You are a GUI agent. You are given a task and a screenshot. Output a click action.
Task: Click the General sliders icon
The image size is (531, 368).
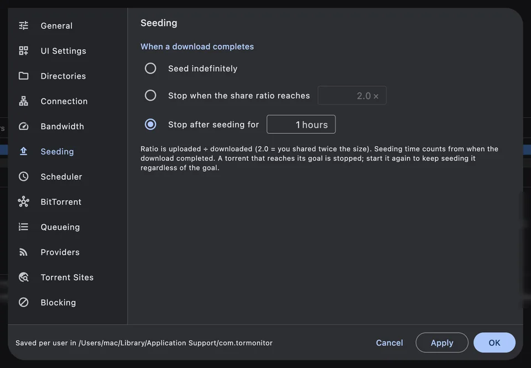pyautogui.click(x=23, y=25)
